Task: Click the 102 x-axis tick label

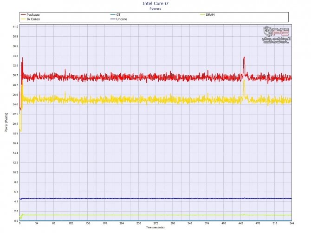Action: pos(71,223)
